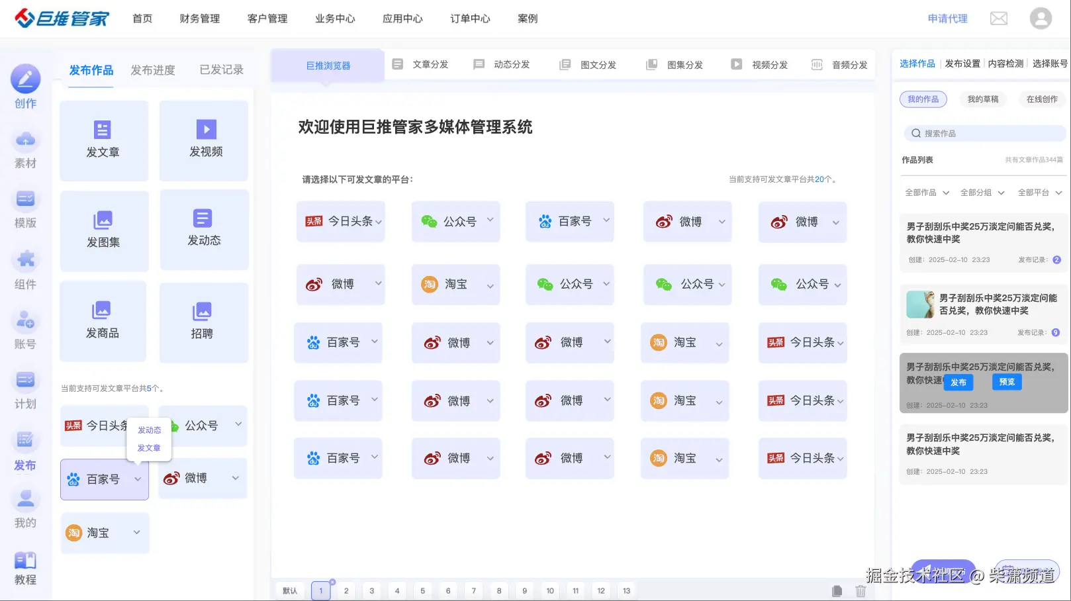
Task: Click the 发布记录 badge showing 2
Action: 1056,259
